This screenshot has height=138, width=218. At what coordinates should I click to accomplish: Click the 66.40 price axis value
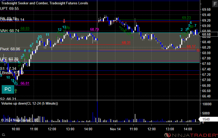(x=206, y=96)
